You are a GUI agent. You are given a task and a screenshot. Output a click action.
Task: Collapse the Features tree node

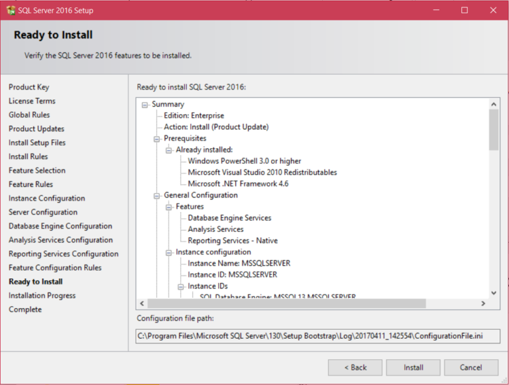click(x=169, y=207)
